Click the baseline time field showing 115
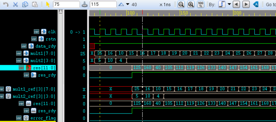This screenshot has width=276, height=122. [103, 4]
